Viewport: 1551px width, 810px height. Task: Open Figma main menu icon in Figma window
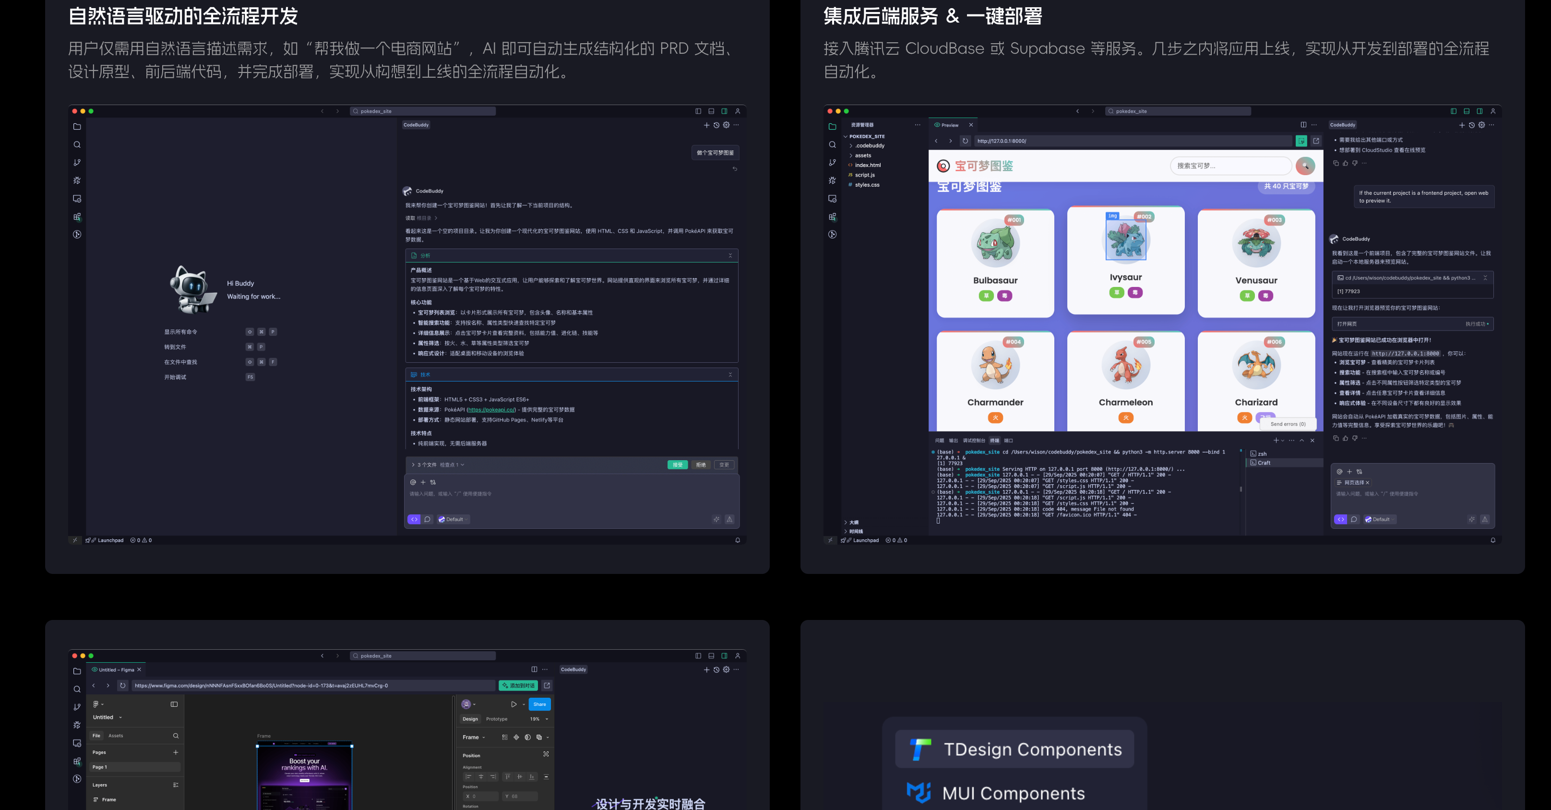coord(96,704)
